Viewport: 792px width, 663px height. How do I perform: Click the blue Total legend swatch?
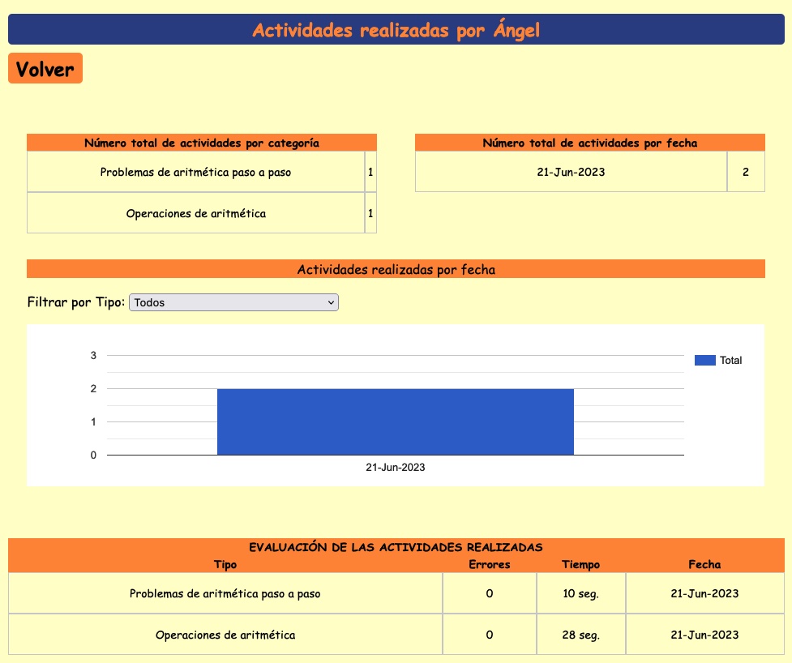pos(704,361)
